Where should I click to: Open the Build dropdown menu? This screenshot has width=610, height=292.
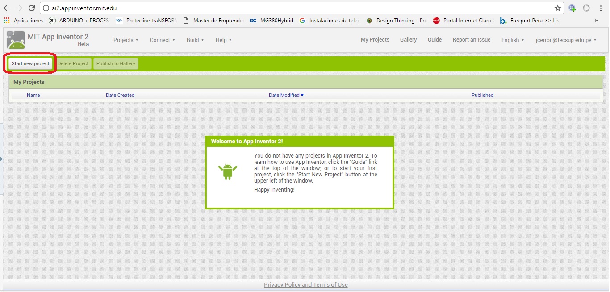(x=195, y=40)
